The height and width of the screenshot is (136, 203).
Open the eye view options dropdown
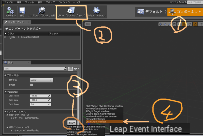(76, 69)
